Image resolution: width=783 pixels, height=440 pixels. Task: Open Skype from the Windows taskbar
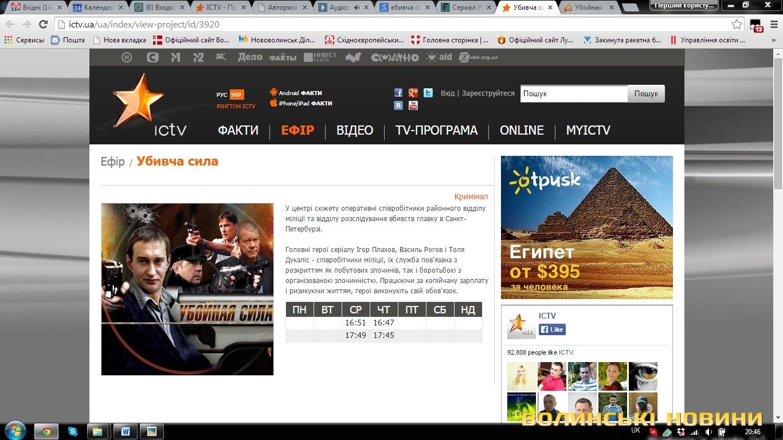tap(73, 431)
